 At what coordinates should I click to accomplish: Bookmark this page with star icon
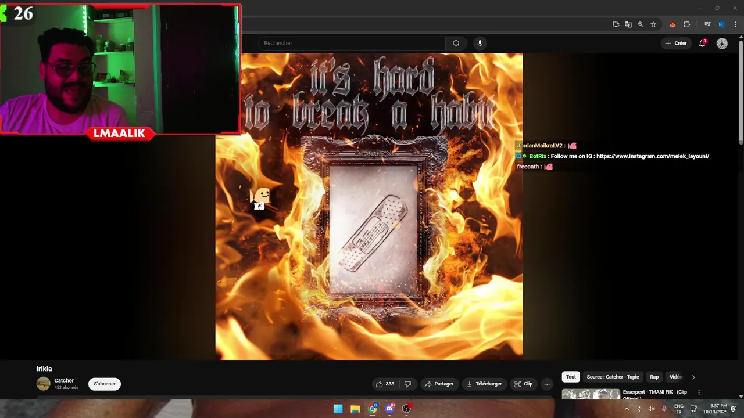point(653,24)
